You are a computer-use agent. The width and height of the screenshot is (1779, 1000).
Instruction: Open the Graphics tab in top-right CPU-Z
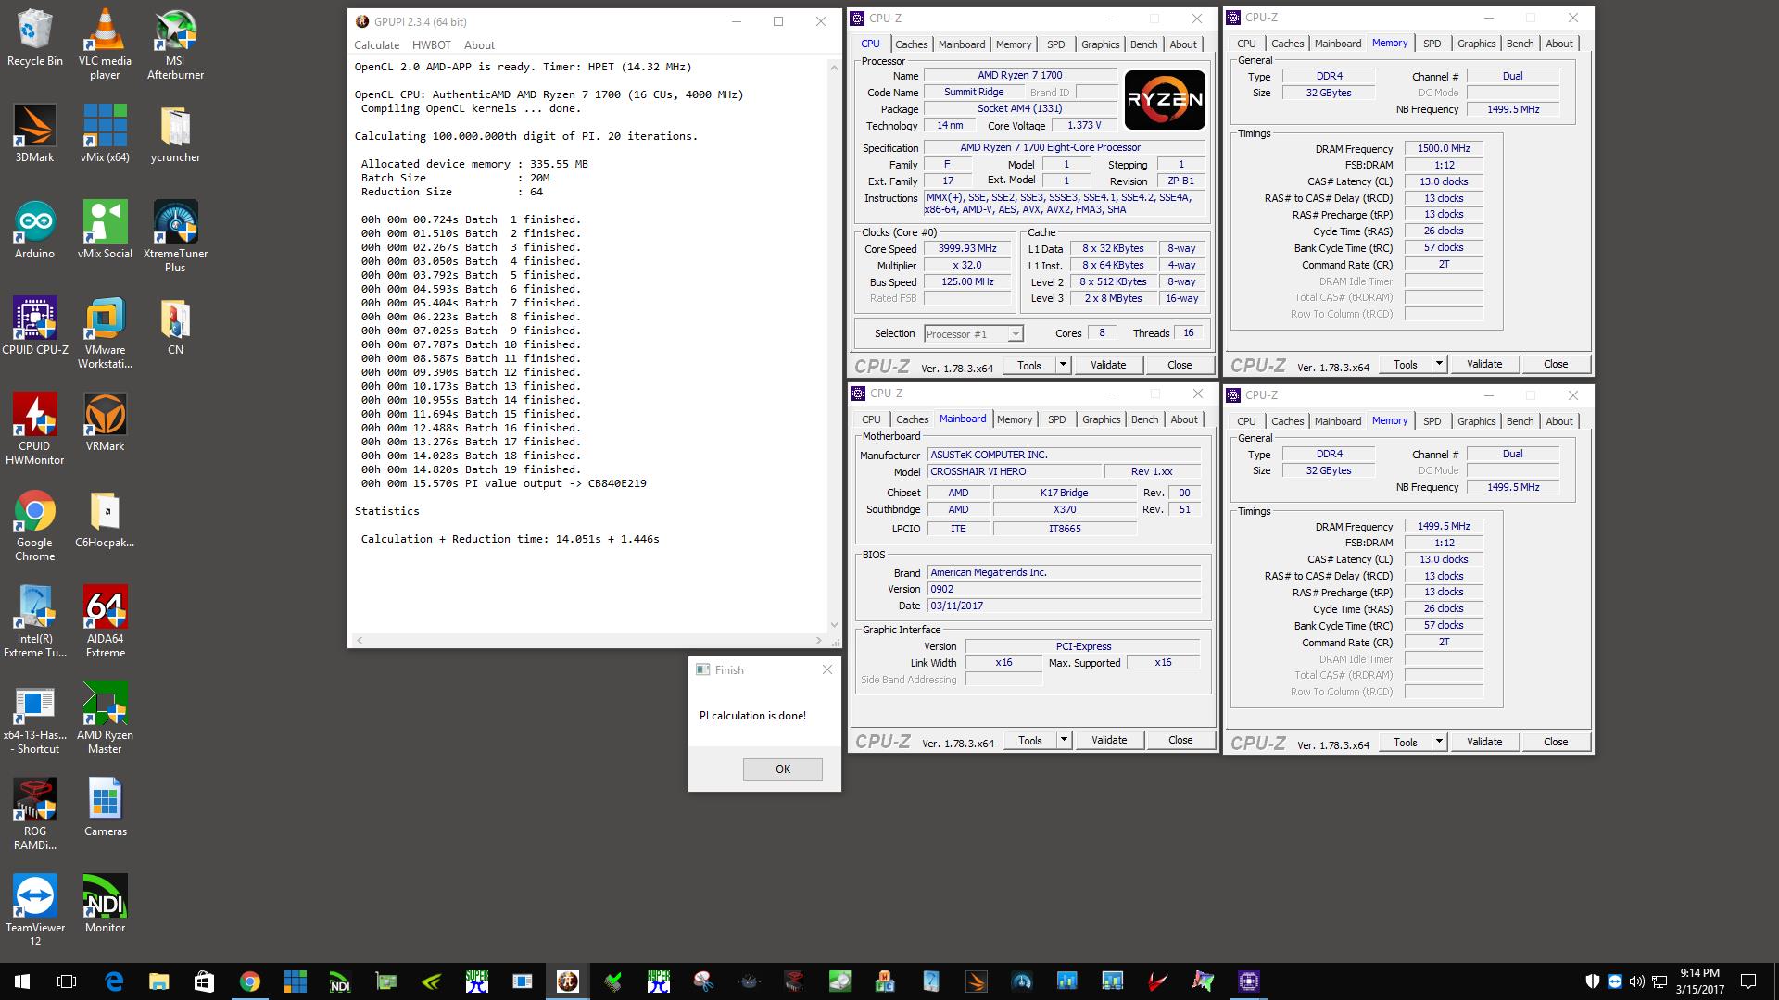[x=1476, y=44]
